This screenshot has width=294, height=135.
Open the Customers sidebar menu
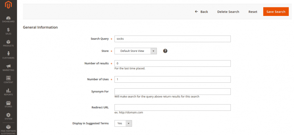pyautogui.click(x=8, y=55)
